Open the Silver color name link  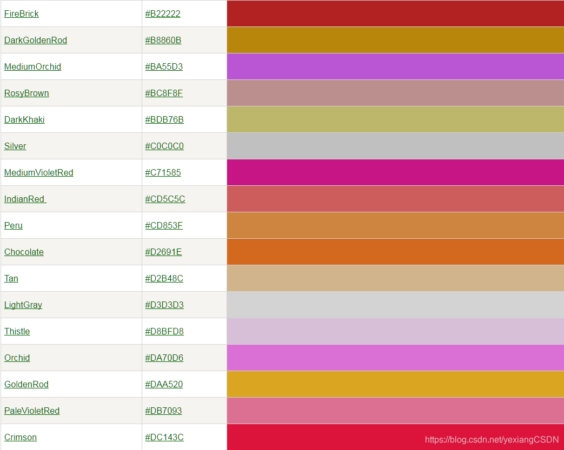(x=15, y=146)
